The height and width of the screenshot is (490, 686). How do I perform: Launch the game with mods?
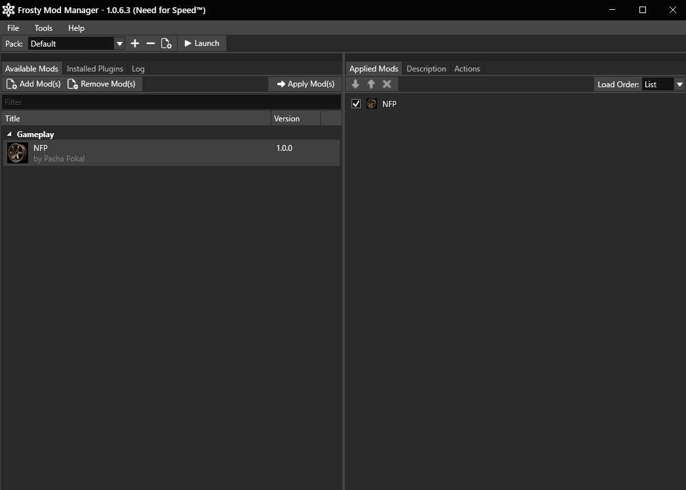(x=202, y=43)
